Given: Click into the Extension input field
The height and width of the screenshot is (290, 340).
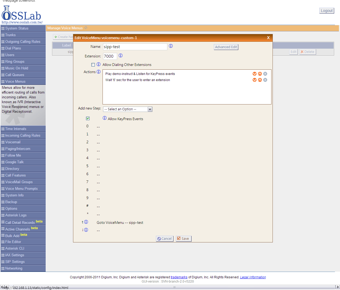Looking at the screenshot, I should 110,56.
